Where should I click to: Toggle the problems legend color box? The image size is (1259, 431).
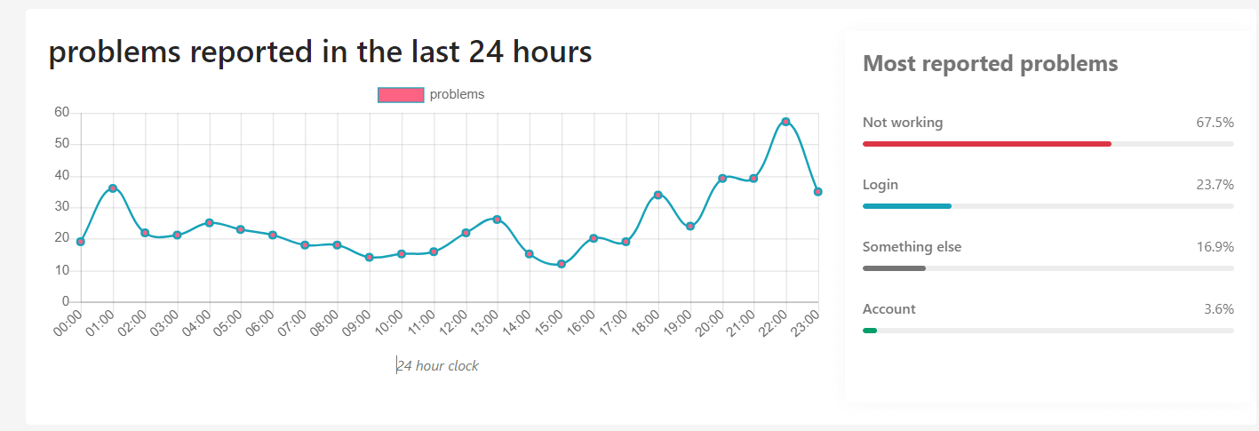[x=400, y=95]
